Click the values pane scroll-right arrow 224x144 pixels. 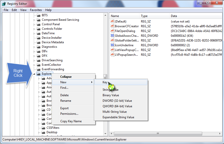click(220, 133)
